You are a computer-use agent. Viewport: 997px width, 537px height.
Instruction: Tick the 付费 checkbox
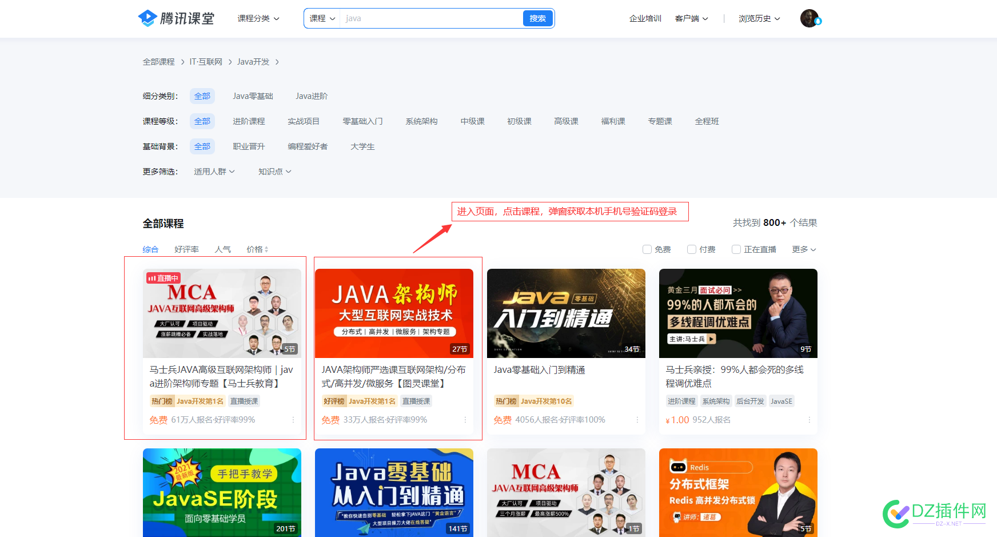692,249
